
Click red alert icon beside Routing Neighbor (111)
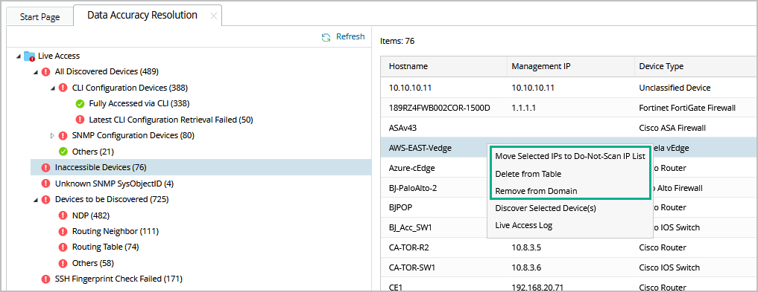click(63, 231)
